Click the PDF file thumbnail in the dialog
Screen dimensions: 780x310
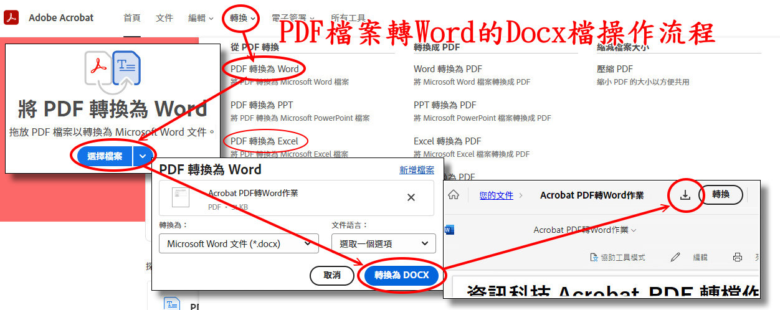click(x=180, y=197)
